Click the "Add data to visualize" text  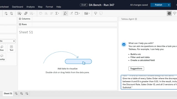coord(67,68)
